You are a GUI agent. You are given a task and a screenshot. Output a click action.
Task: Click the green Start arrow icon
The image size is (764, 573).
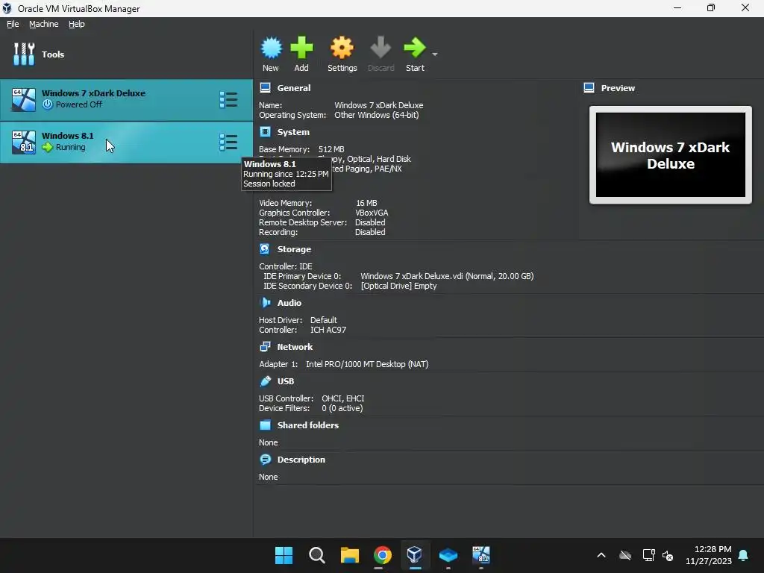click(415, 48)
